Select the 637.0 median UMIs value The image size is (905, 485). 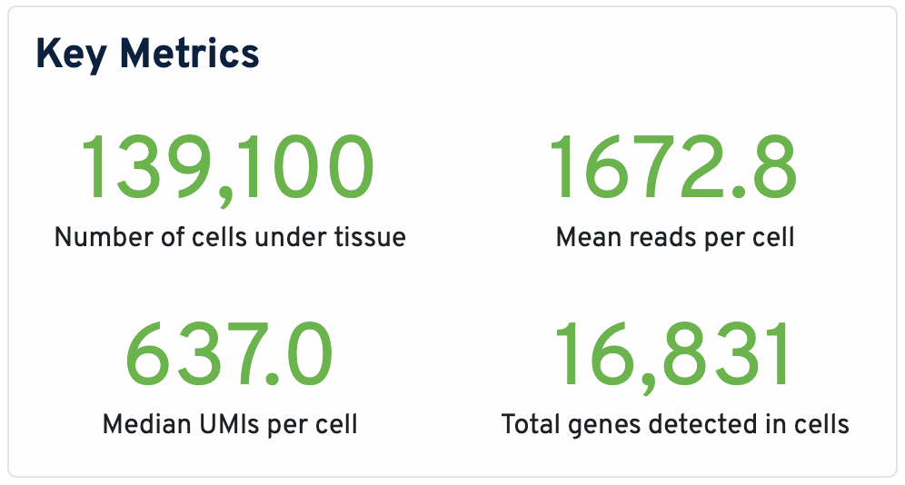pyautogui.click(x=229, y=356)
